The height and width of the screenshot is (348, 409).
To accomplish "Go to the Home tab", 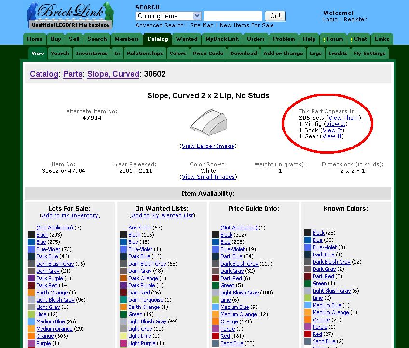I will (x=35, y=39).
